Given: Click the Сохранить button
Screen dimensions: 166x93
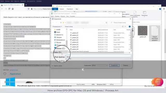Looking at the screenshot, I should click(114, 65).
